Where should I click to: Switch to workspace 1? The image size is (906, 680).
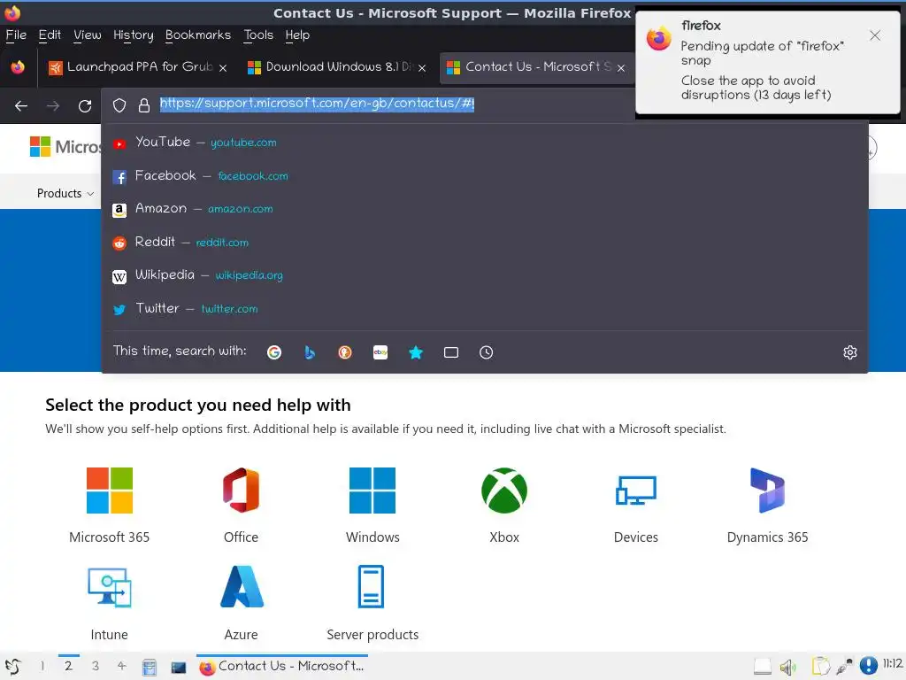pos(42,666)
